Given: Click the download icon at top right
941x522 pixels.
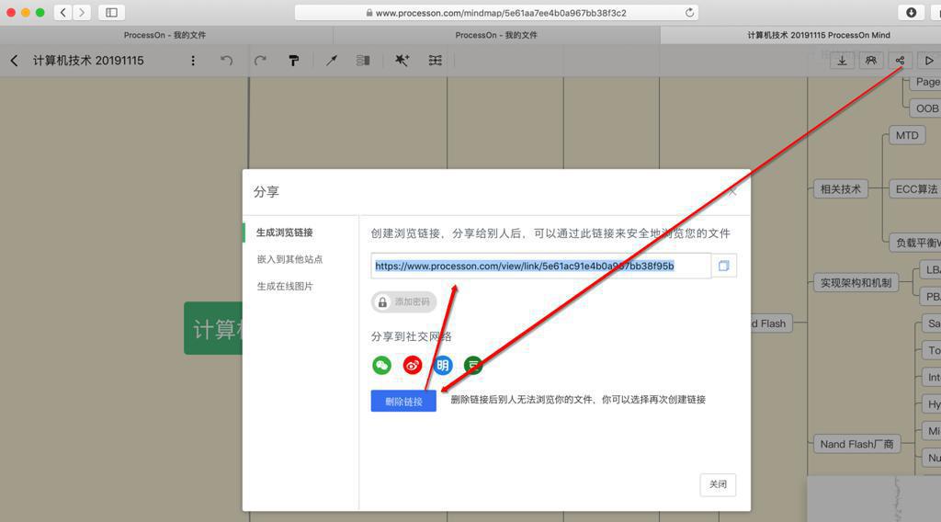Looking at the screenshot, I should pos(842,61).
